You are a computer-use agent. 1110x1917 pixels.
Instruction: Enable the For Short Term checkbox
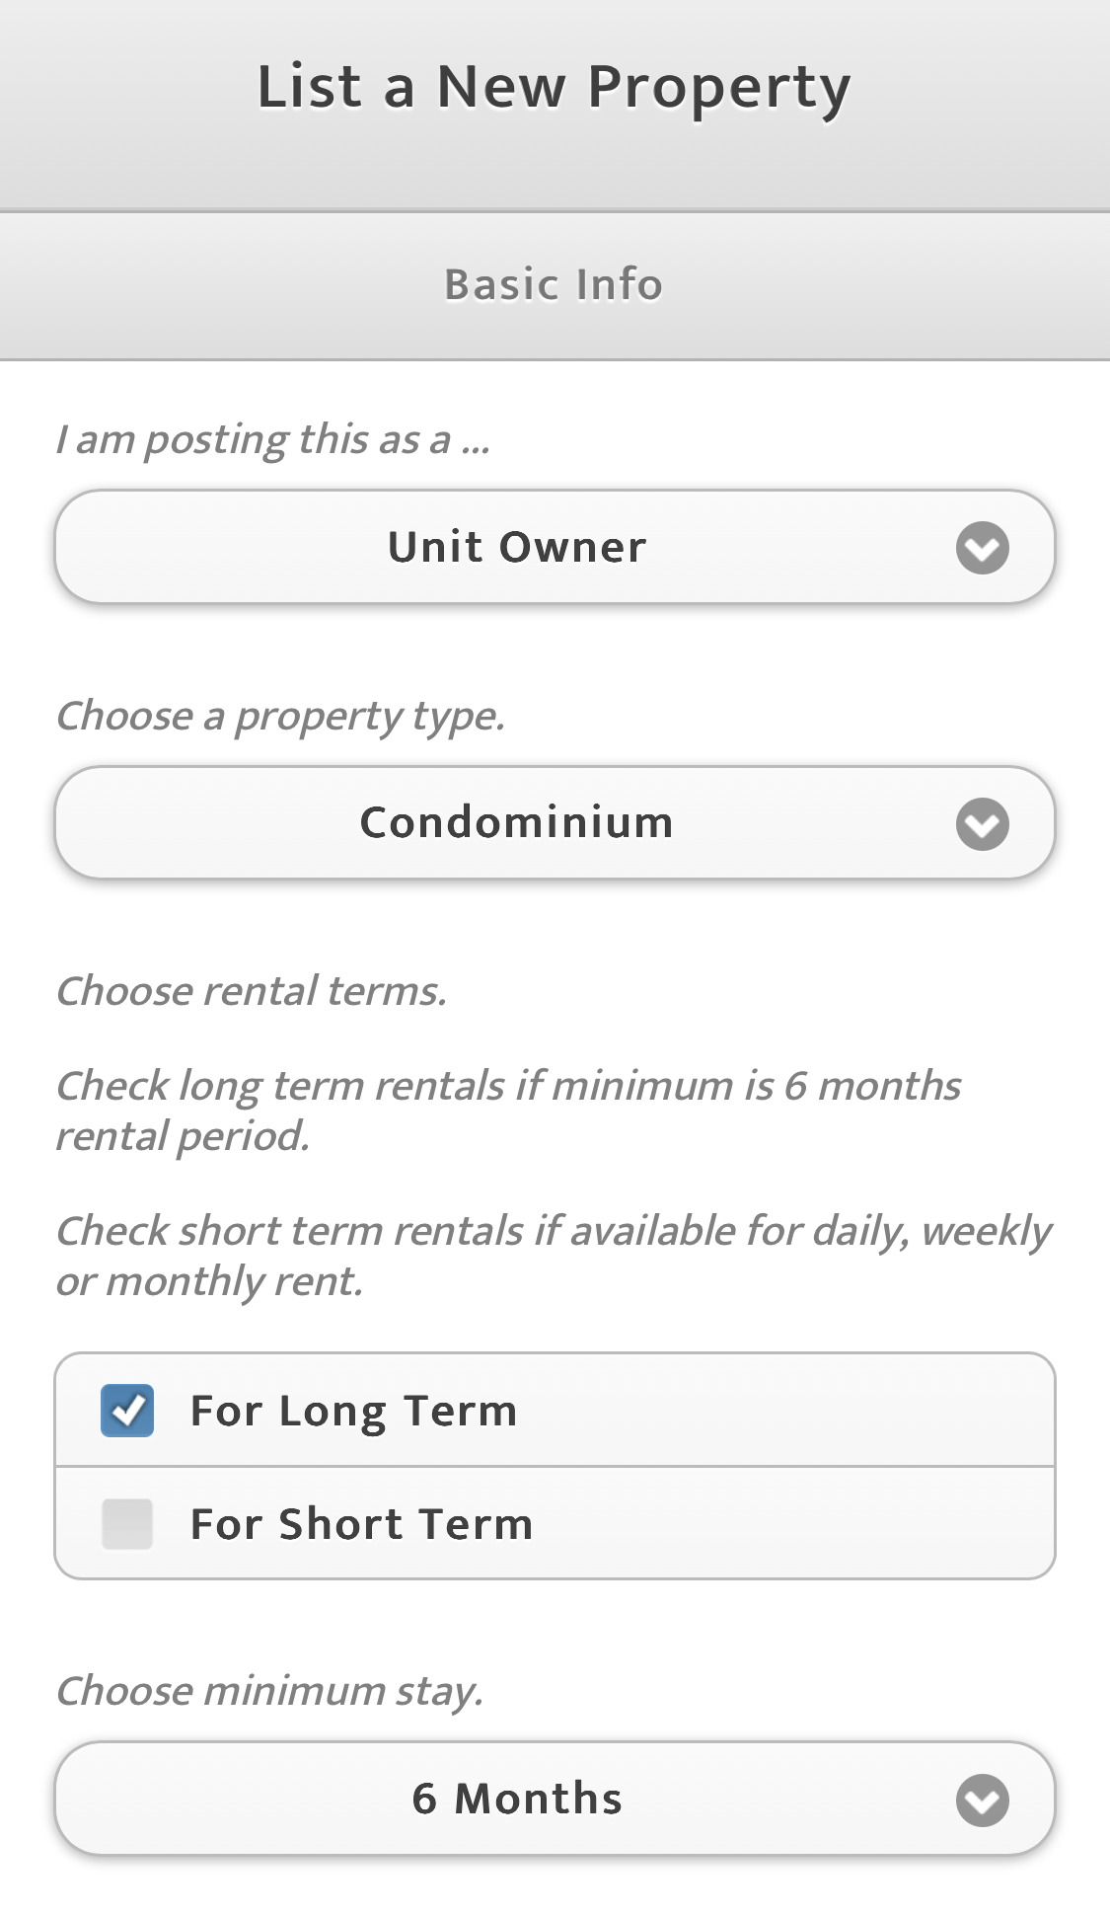tap(127, 1524)
